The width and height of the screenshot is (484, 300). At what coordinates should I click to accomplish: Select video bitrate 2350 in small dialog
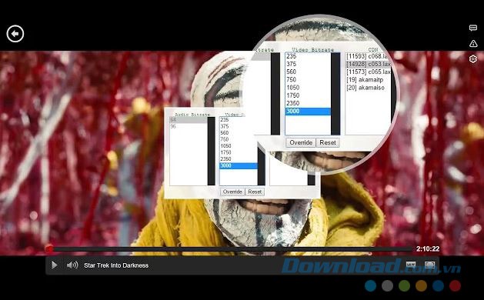239,159
